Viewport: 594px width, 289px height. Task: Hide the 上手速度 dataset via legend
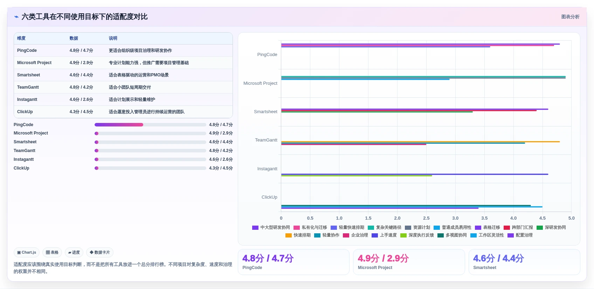384,235
